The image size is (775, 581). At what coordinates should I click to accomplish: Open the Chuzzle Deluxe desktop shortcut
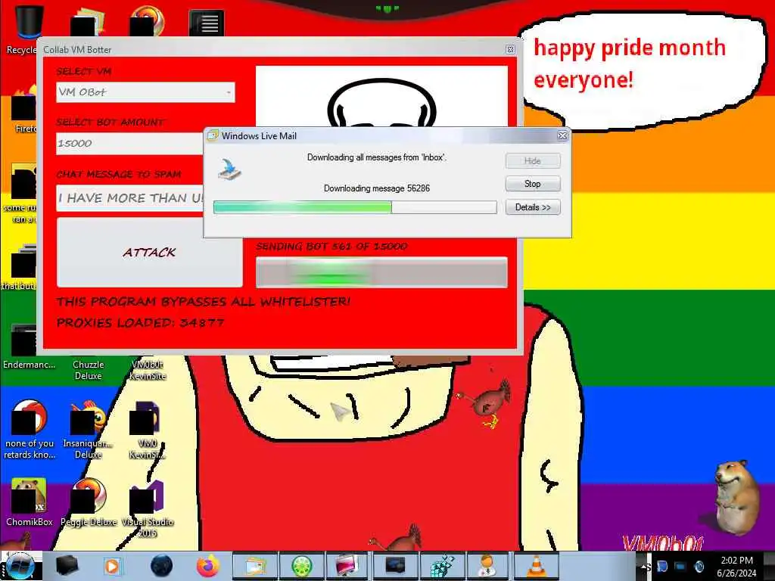coord(88,369)
